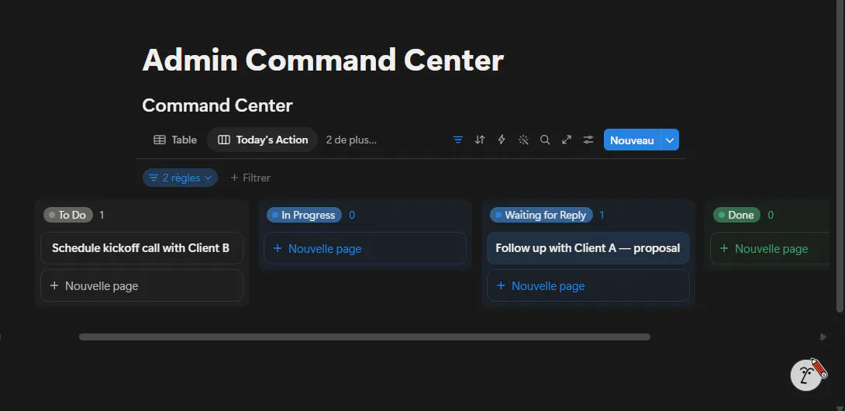Expand the Nouveau button dropdown arrow
The image size is (845, 411).
pos(670,140)
